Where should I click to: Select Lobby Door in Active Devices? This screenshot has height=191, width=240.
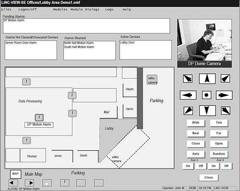pos(127,43)
